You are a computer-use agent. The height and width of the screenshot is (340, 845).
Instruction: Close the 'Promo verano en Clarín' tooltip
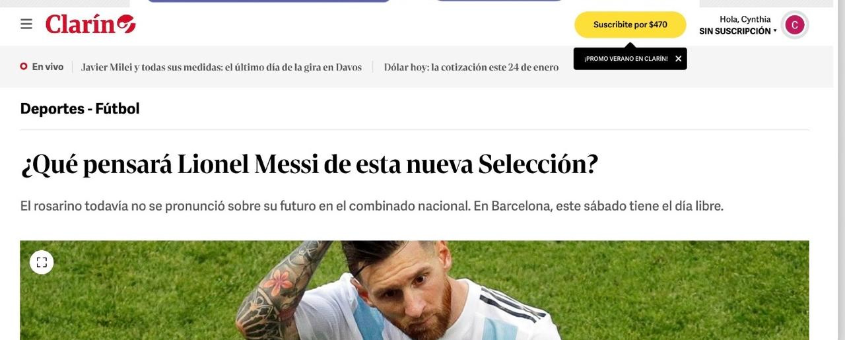tap(678, 59)
